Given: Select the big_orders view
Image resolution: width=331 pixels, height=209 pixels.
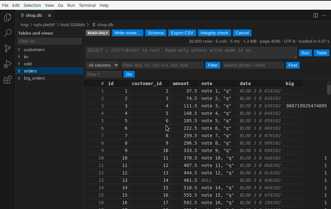Looking at the screenshot, I should [x=50, y=78].
